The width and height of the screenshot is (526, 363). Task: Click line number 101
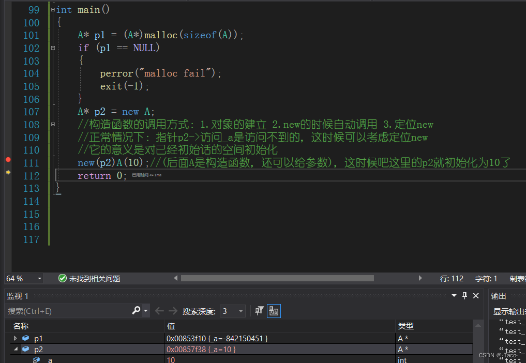pos(31,35)
